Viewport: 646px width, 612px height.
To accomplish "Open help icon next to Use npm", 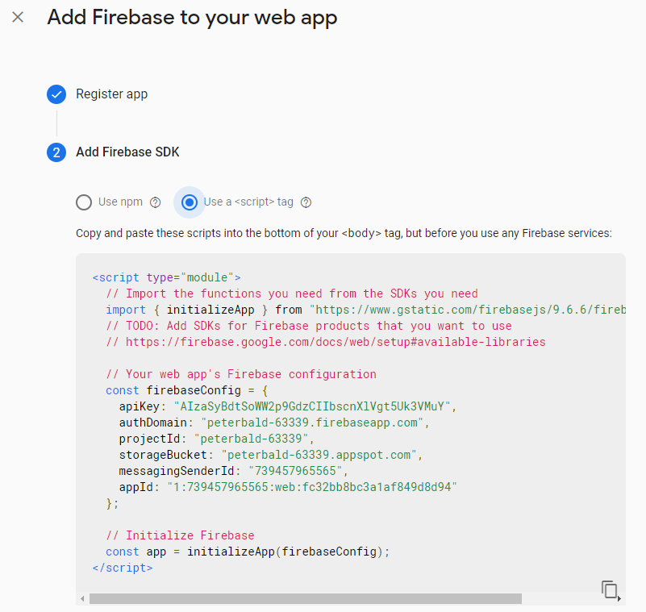I will (156, 202).
